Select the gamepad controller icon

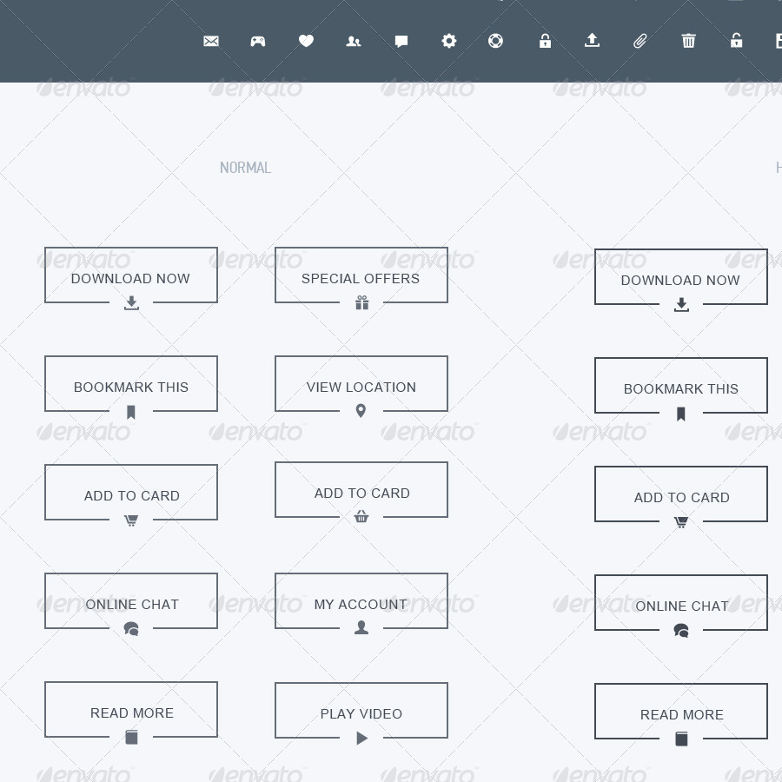coord(258,41)
